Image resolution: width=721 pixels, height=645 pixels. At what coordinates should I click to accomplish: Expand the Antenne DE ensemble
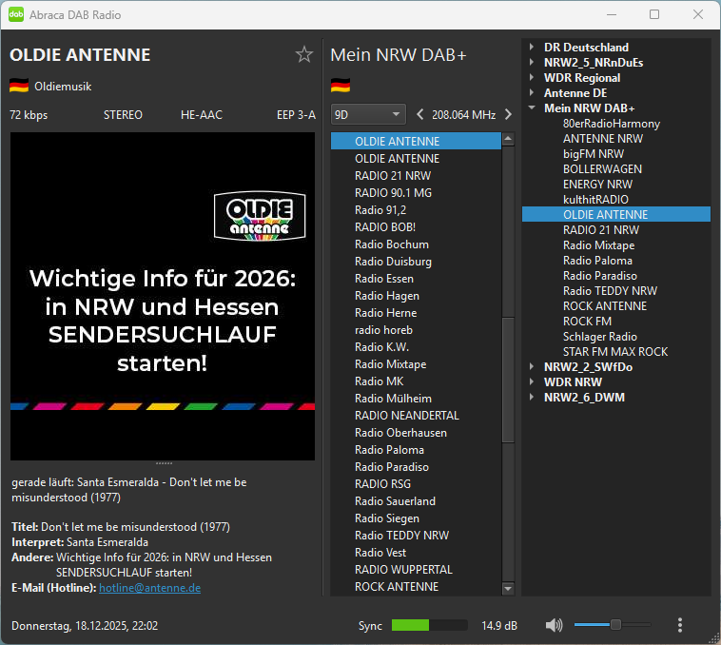533,93
